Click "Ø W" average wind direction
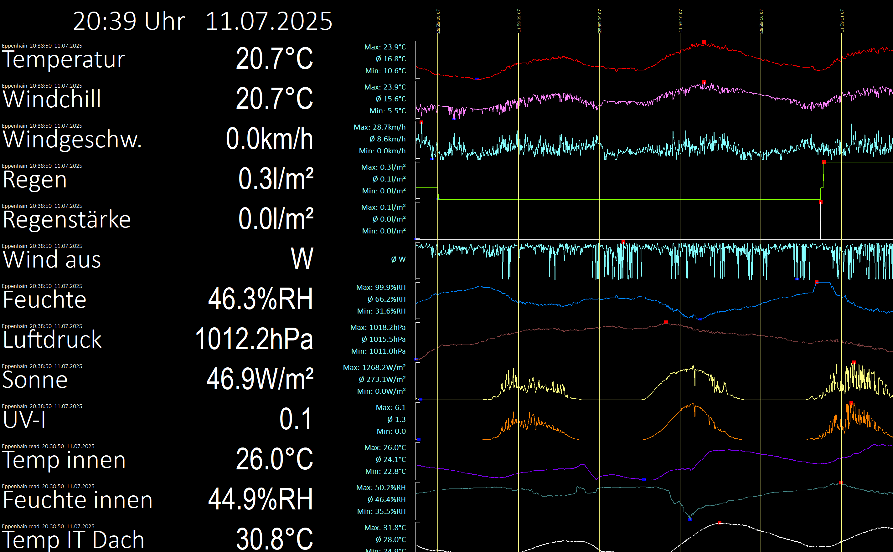 (398, 259)
